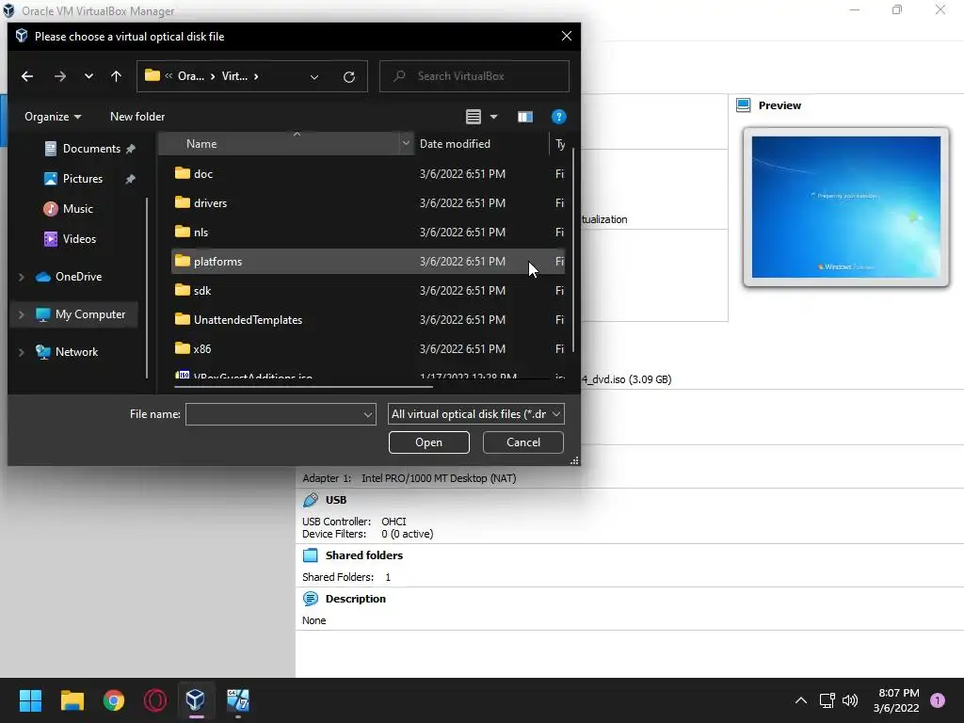964x723 pixels.
Task: Open the file type filter dropdown
Action: coord(475,414)
